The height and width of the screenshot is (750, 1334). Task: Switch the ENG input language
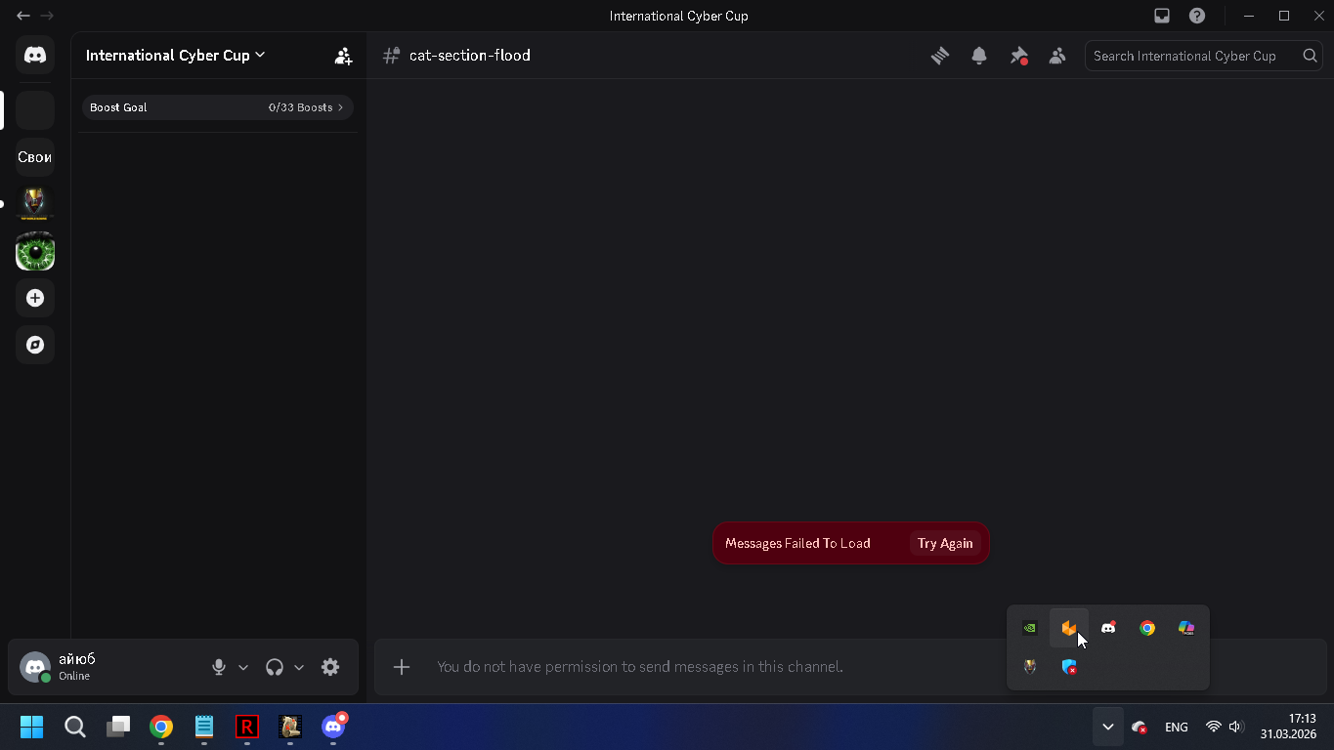pos(1177,728)
